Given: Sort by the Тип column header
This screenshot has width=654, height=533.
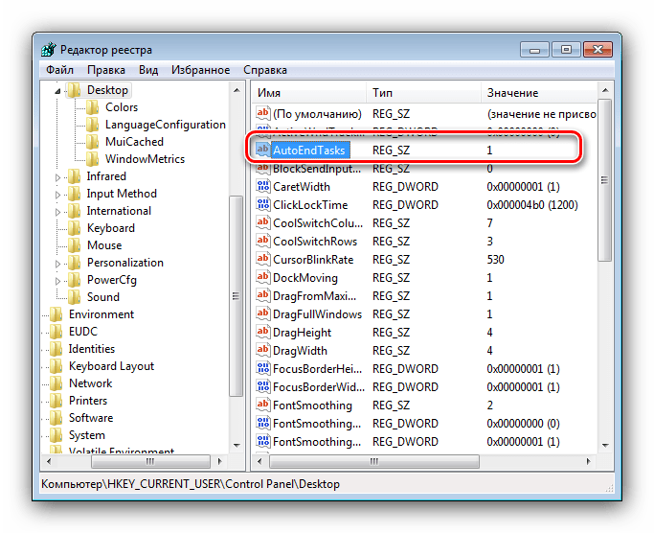Looking at the screenshot, I should pyautogui.click(x=424, y=93).
